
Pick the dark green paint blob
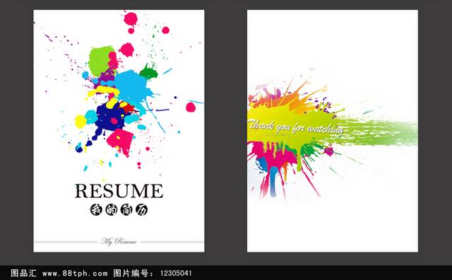[149, 73]
